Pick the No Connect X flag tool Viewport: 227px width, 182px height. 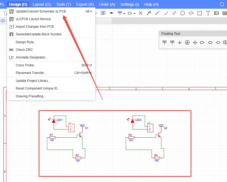click(x=141, y=13)
